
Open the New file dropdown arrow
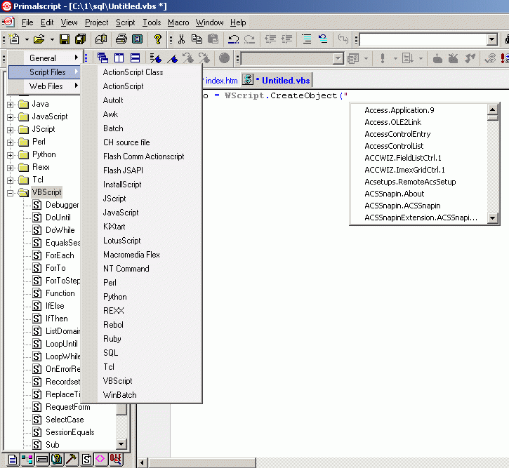(27, 39)
